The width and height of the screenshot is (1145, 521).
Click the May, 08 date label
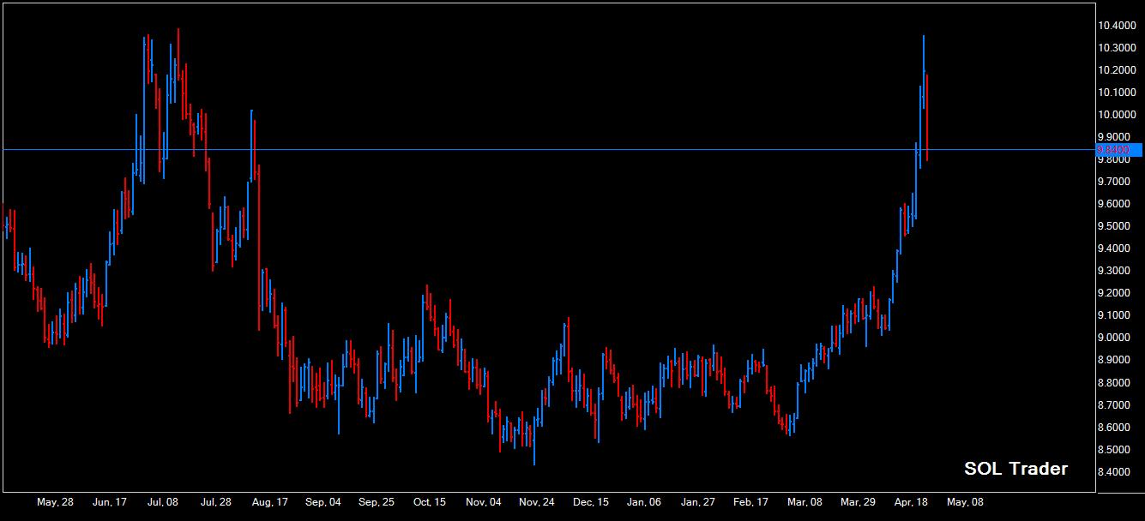(x=965, y=503)
